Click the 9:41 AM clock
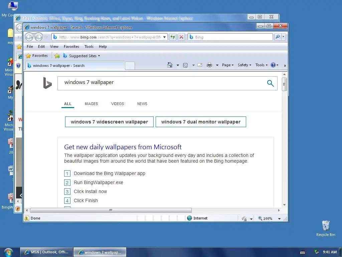Viewport: 342px width, 257px height. (x=330, y=252)
